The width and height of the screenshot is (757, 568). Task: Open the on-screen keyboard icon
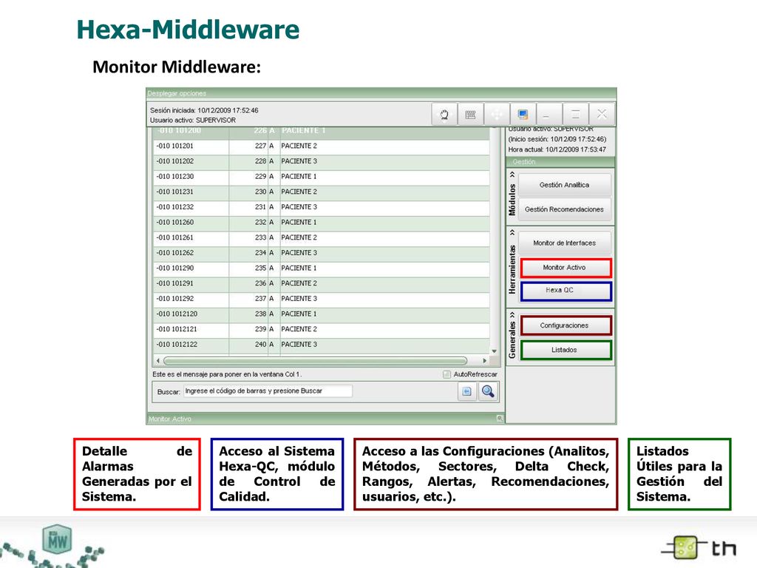pos(470,115)
